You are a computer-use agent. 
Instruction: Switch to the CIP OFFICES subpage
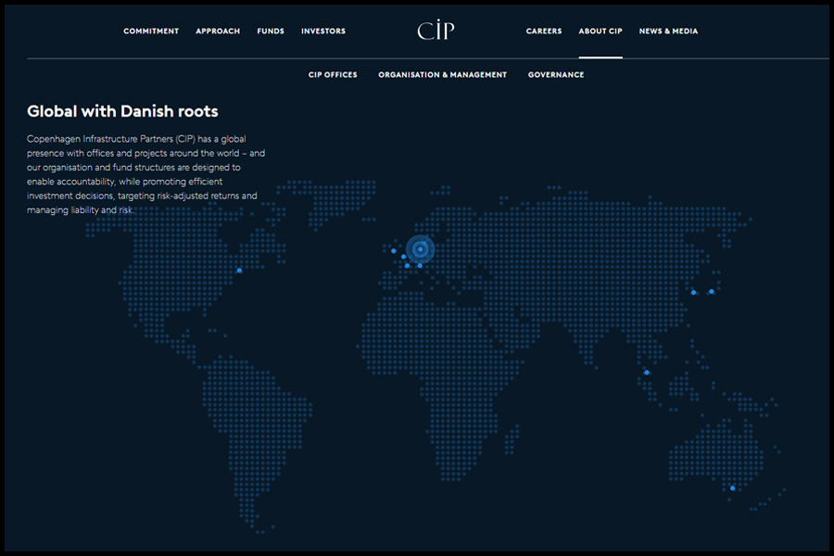[x=333, y=74]
